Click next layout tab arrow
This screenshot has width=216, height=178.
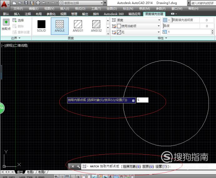9,172
